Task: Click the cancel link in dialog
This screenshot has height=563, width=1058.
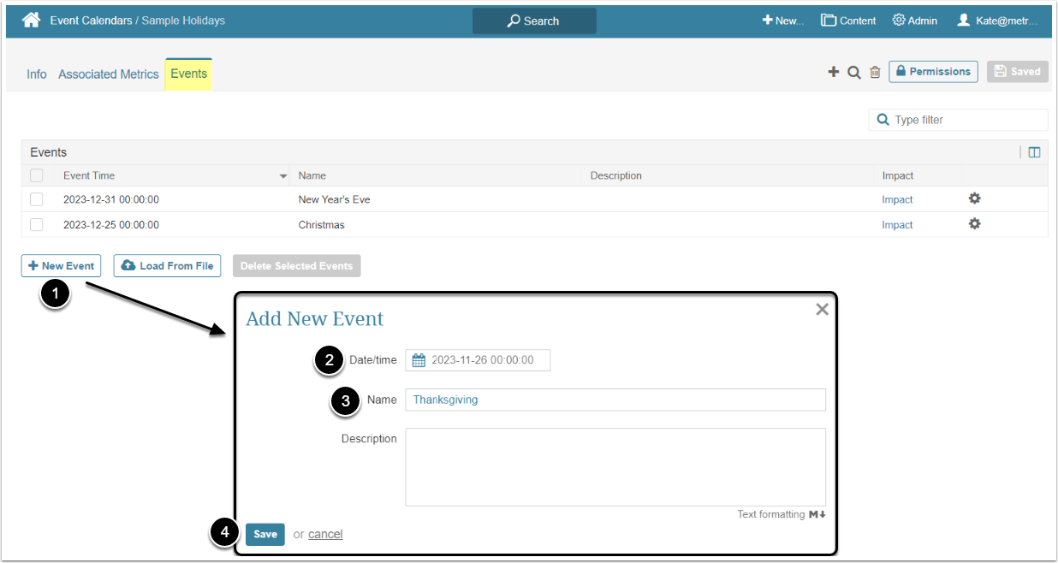Action: pyautogui.click(x=325, y=534)
